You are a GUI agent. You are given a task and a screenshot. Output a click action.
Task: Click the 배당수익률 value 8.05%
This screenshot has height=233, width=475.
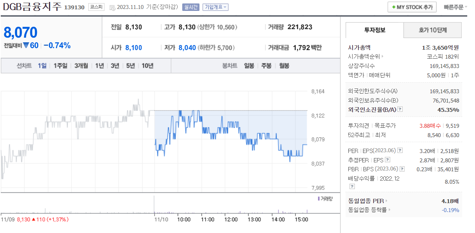(452, 182)
